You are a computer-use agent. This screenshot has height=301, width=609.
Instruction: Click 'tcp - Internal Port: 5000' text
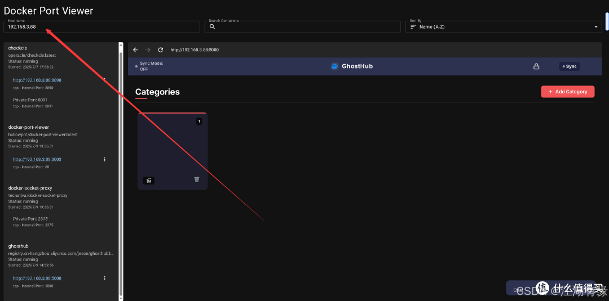33,286
